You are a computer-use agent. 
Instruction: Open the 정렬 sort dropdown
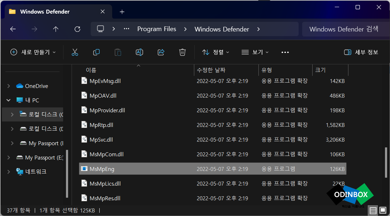pyautogui.click(x=215, y=52)
